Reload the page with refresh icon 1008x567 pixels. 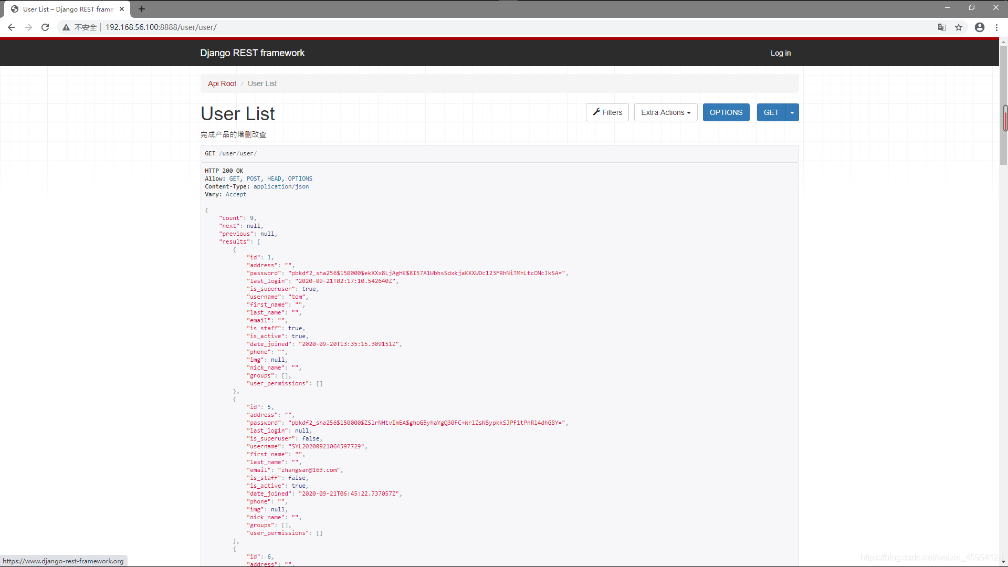45,27
